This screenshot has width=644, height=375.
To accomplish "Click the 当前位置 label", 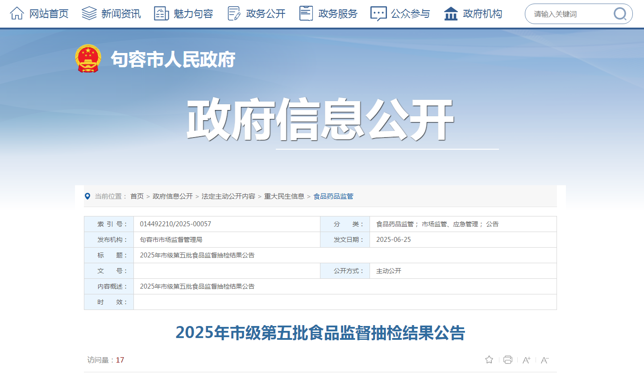I will (x=110, y=196).
